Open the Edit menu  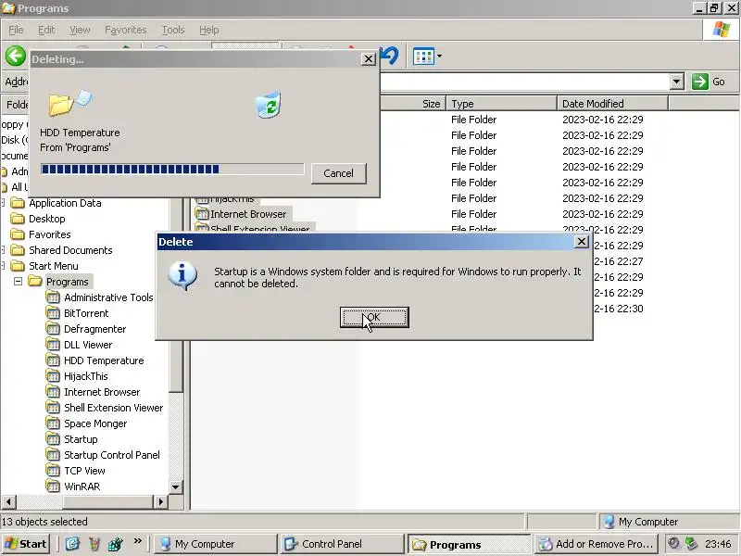46,30
